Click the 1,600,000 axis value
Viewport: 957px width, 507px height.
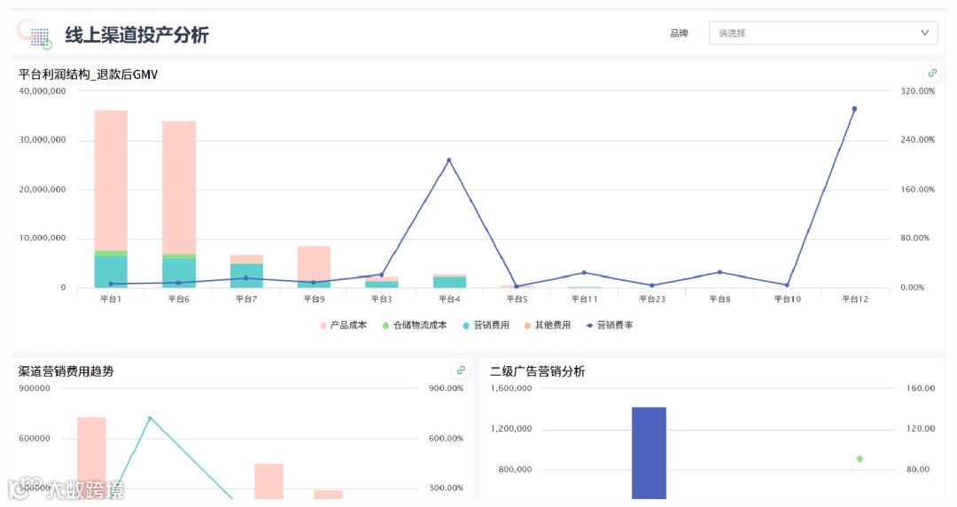(x=511, y=388)
